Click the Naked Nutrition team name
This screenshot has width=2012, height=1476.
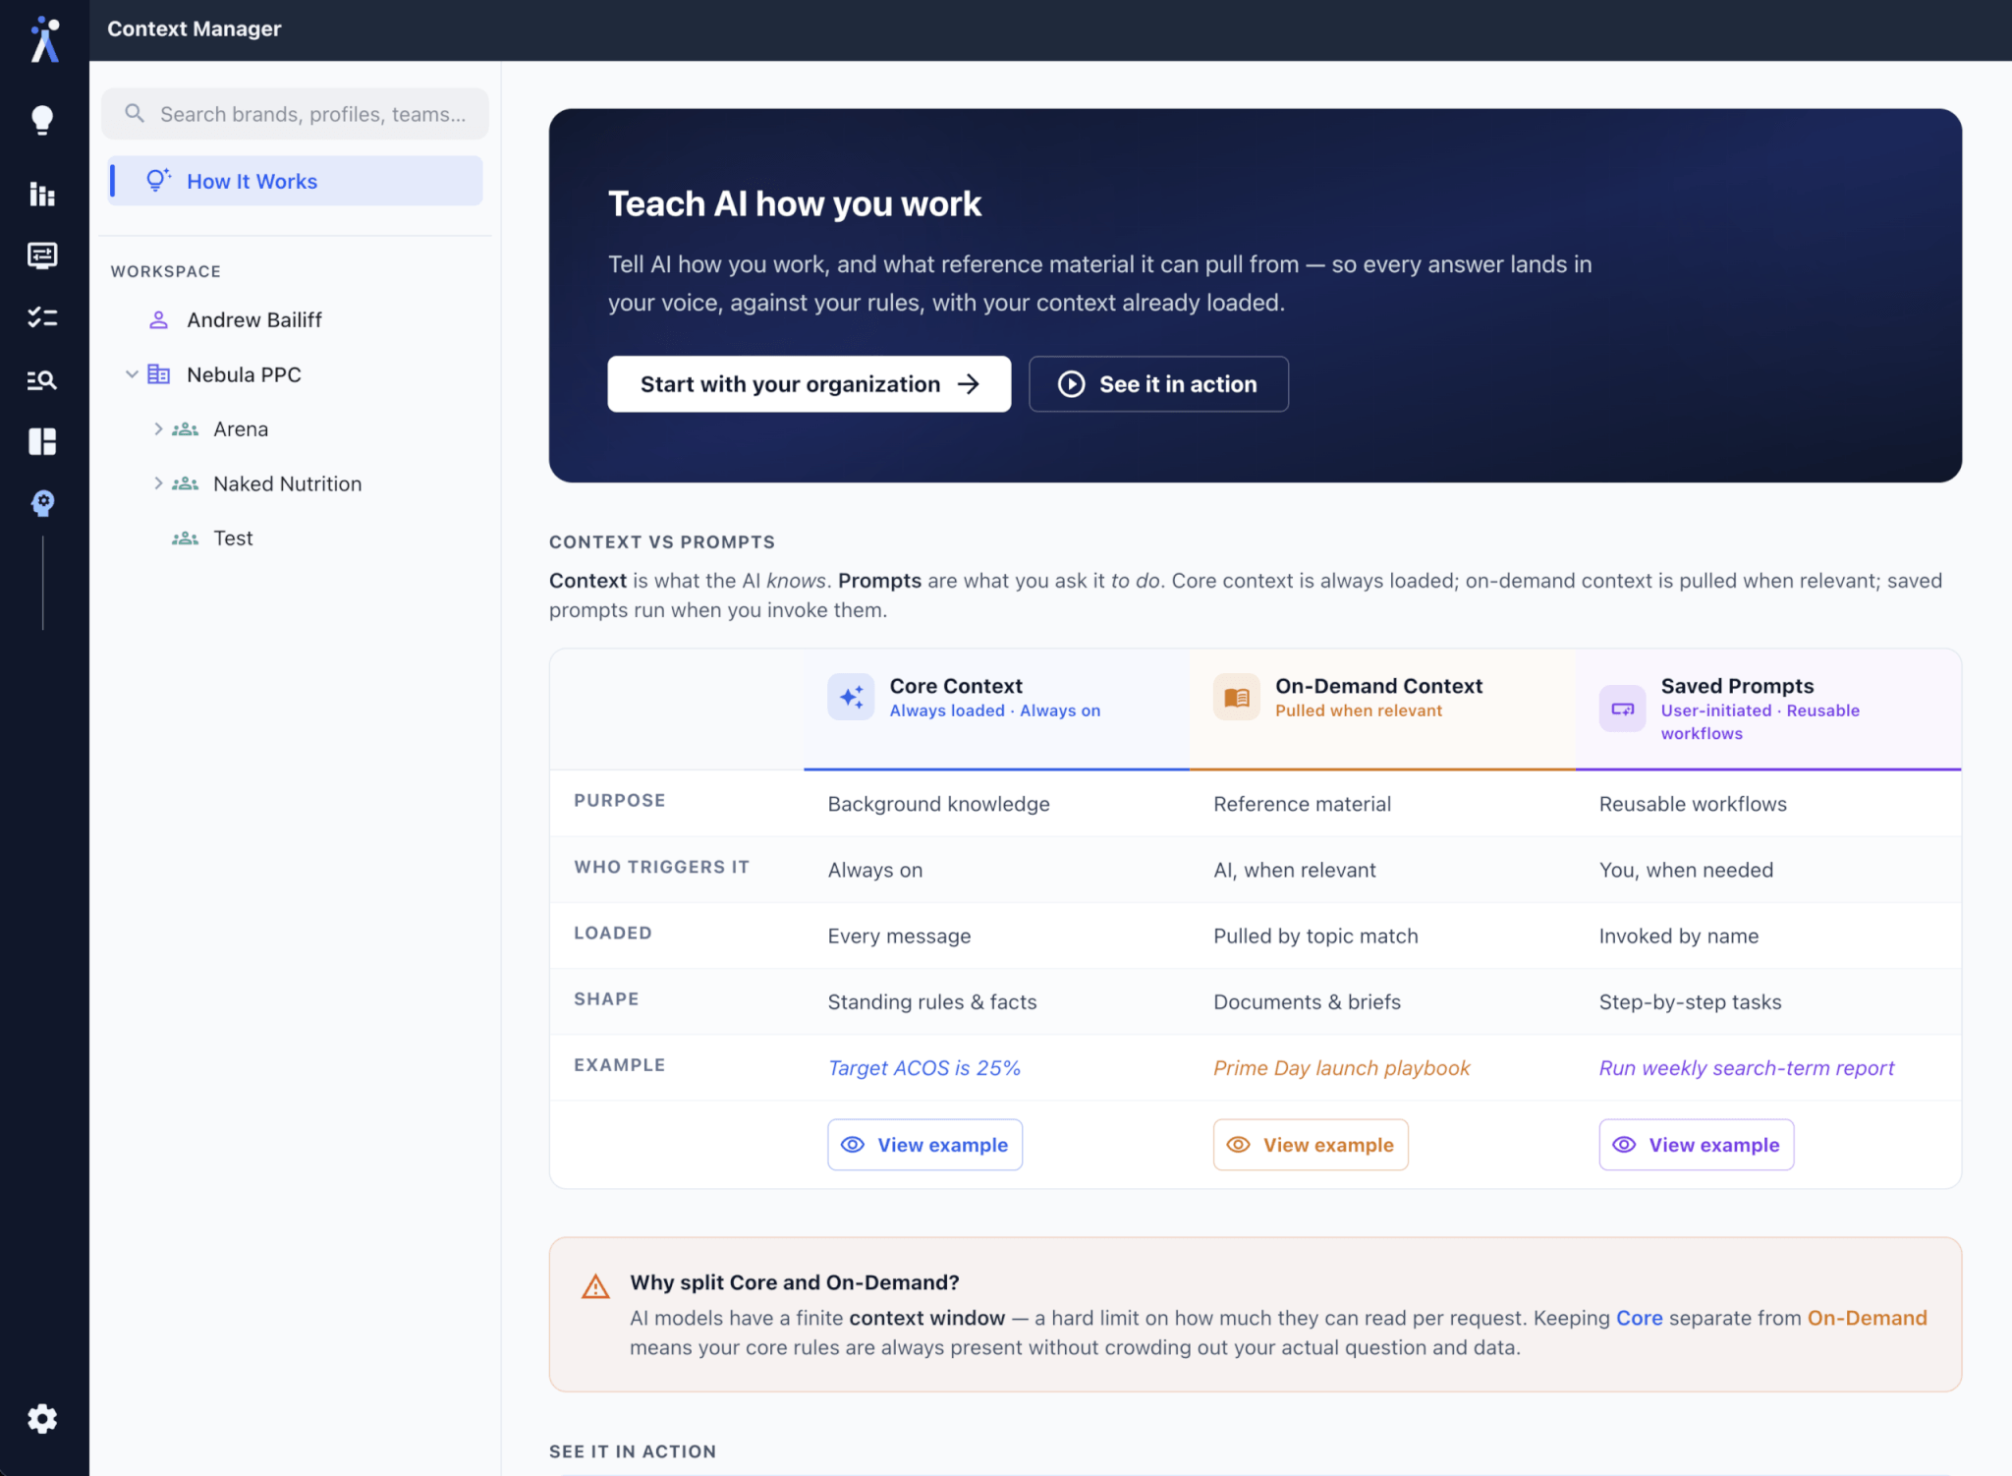(287, 483)
